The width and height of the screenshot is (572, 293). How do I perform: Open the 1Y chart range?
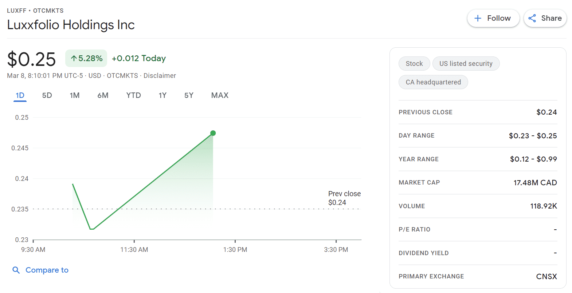162,95
